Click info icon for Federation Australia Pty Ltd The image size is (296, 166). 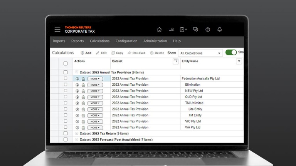(77, 79)
